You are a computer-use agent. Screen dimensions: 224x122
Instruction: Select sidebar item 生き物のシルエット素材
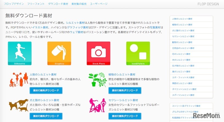pos(191,66)
